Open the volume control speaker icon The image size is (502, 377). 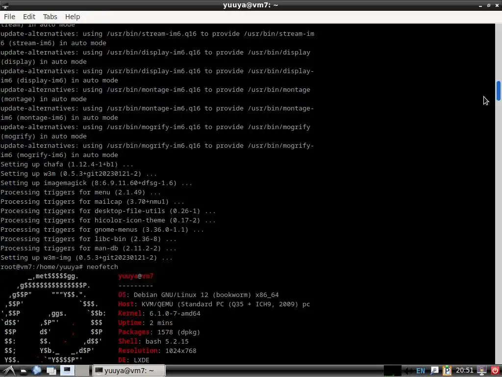click(x=408, y=371)
